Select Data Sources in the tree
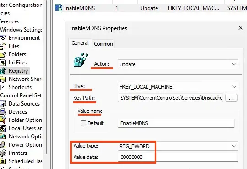Viewport: 247px width, 169px height. click(x=24, y=104)
